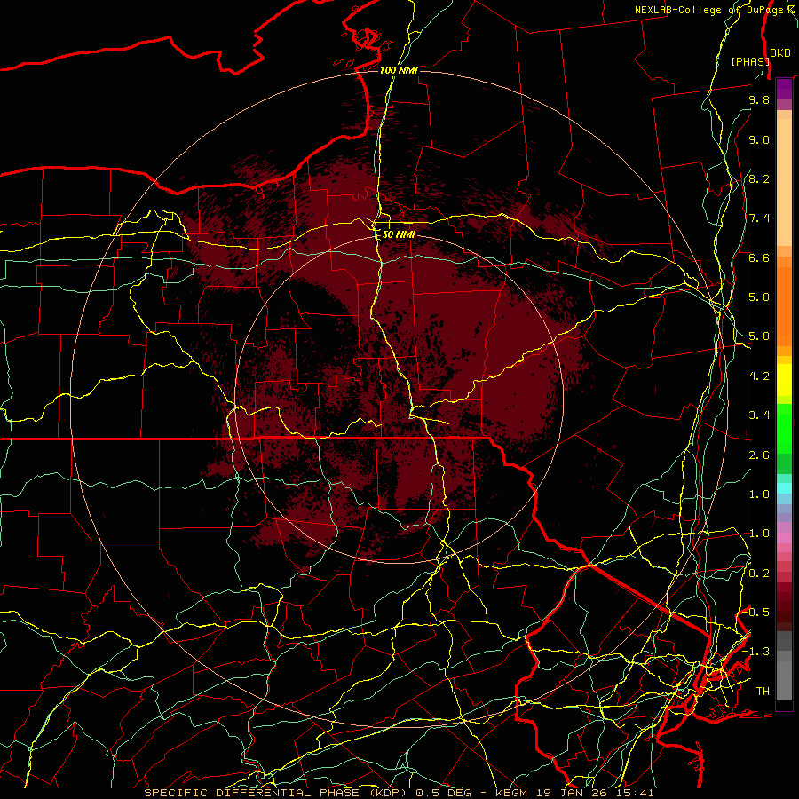Click the [PHAS] legend header label
Image resolution: width=799 pixels, height=799 pixels.
point(750,61)
